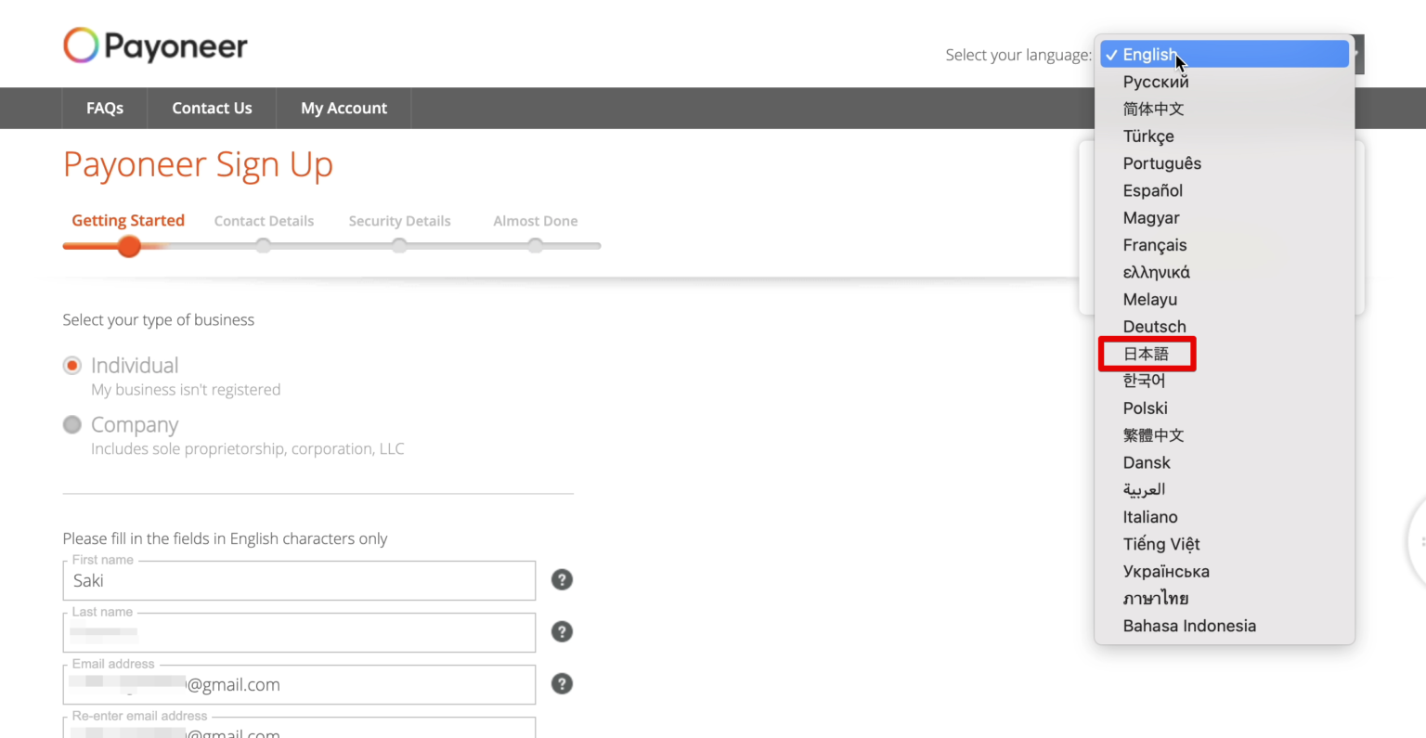Image resolution: width=1426 pixels, height=738 pixels.
Task: Click 'Please fill in the fields' note
Action: pos(225,538)
